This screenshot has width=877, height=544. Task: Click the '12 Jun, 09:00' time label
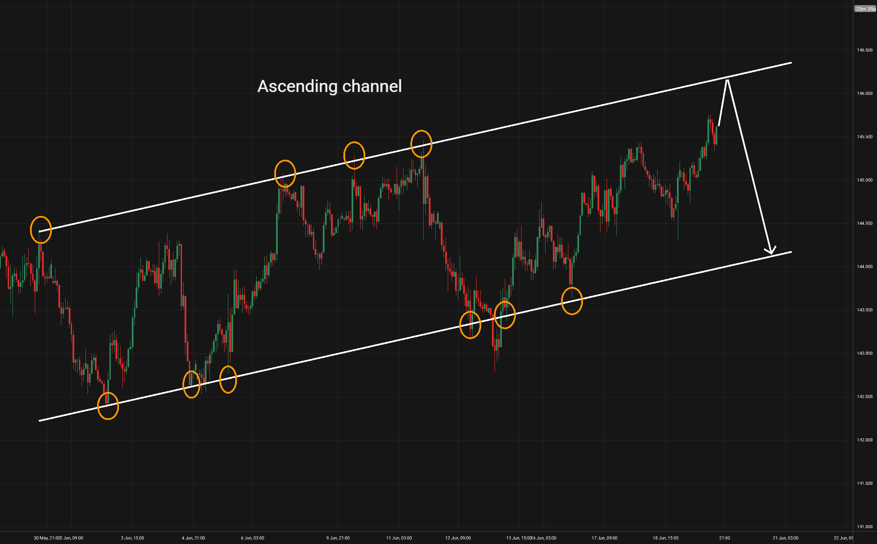tap(458, 538)
